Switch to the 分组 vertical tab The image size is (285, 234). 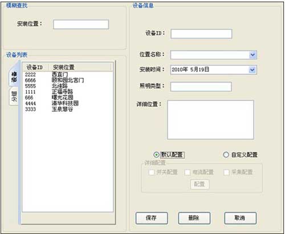[14, 96]
